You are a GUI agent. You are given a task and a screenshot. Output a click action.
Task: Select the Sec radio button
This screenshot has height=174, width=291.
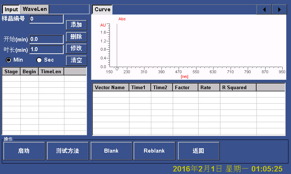click(39, 60)
